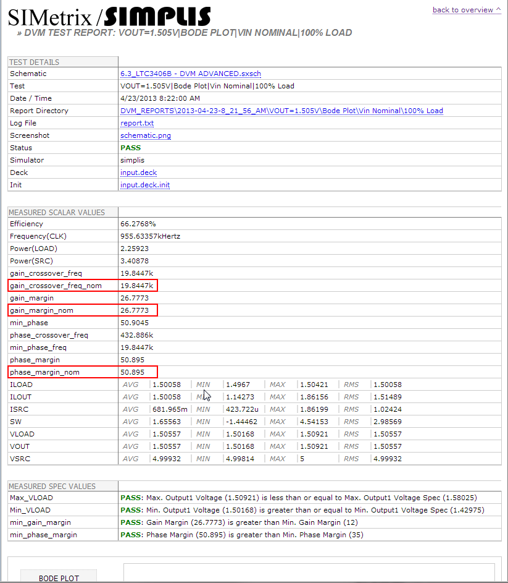The width and height of the screenshot is (508, 583).
Task: Open the input.deck.init link in Init row
Action: 145,185
